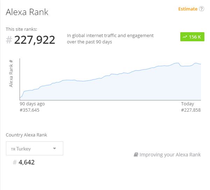Click the Alexa Rank # vertical axis label
The image size is (210, 190).
[11, 73]
